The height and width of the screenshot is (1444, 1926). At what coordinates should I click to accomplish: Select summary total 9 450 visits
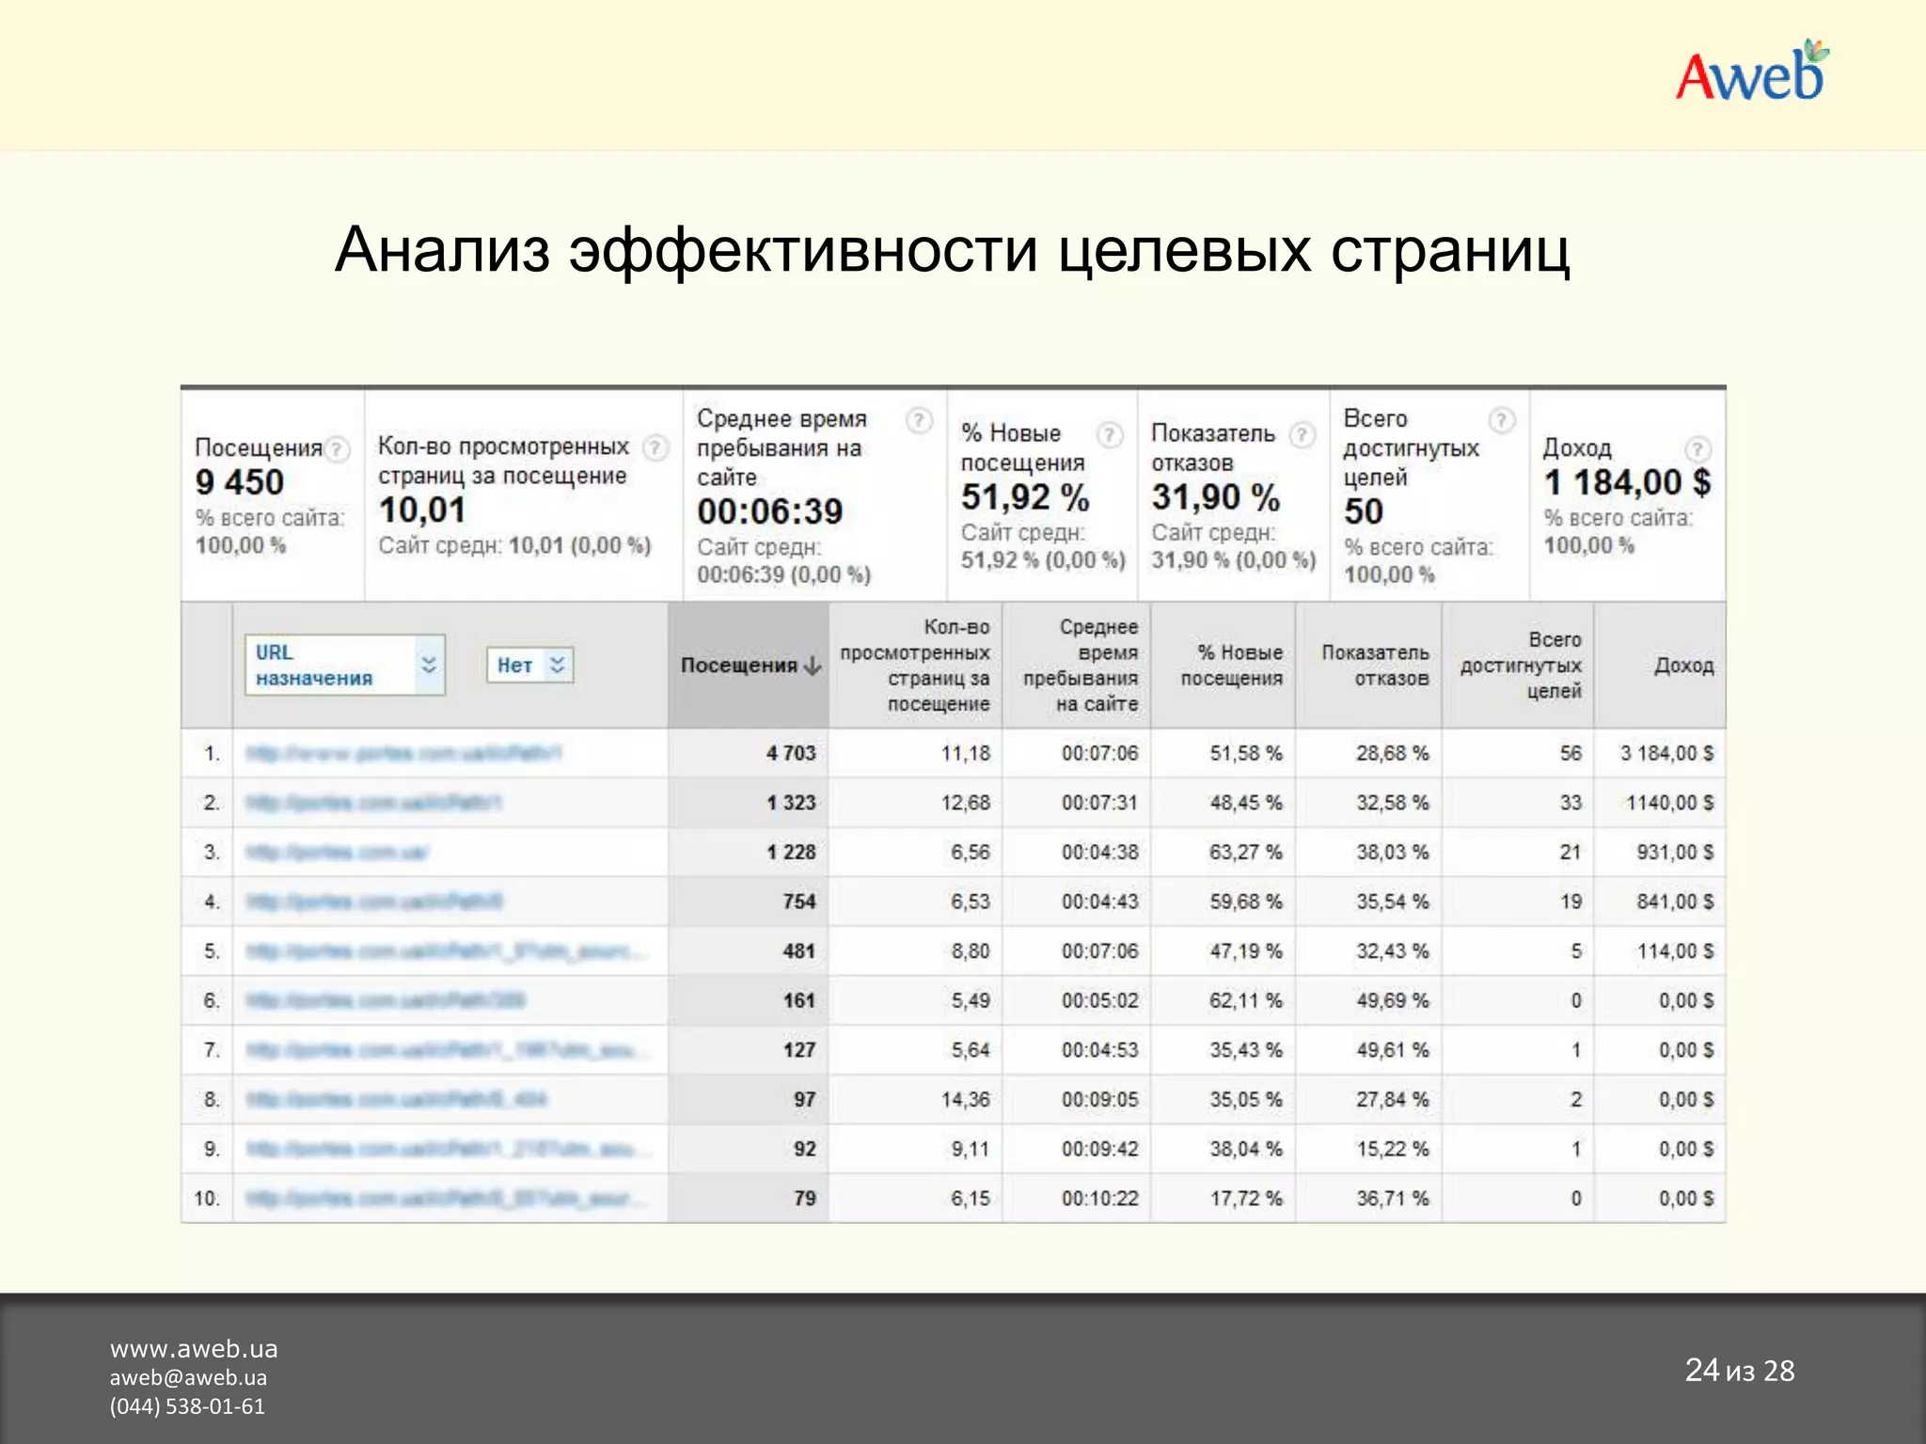(240, 482)
